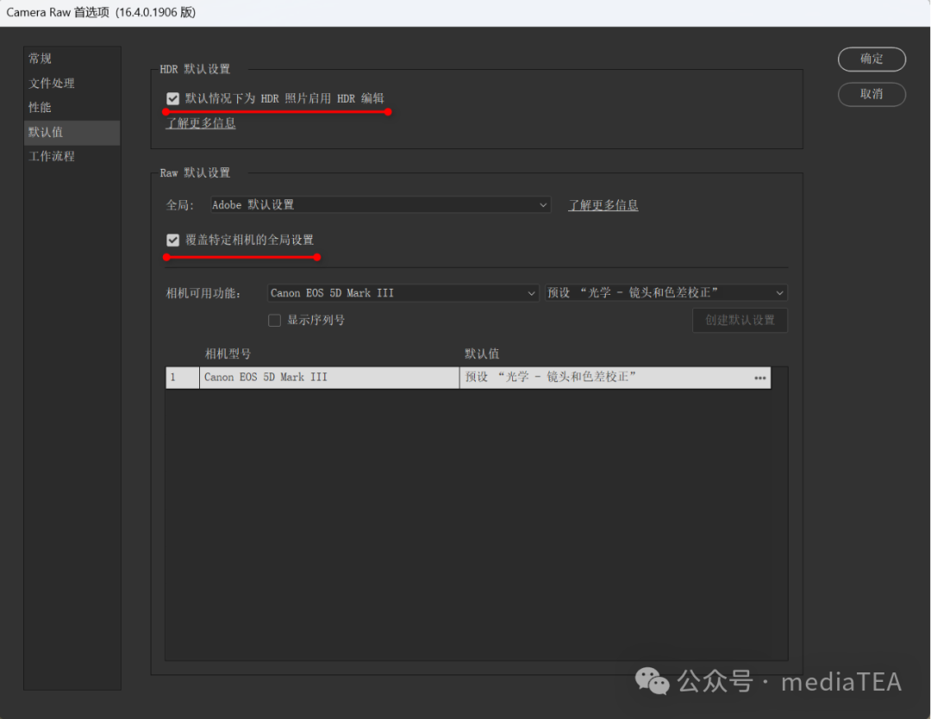
Task: Open 了解更多信息 link under HDR settings
Action: pyautogui.click(x=201, y=123)
